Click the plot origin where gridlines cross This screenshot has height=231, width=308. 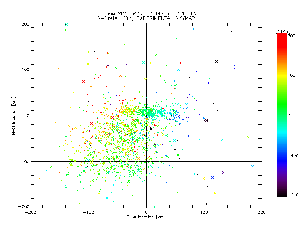click(146, 115)
